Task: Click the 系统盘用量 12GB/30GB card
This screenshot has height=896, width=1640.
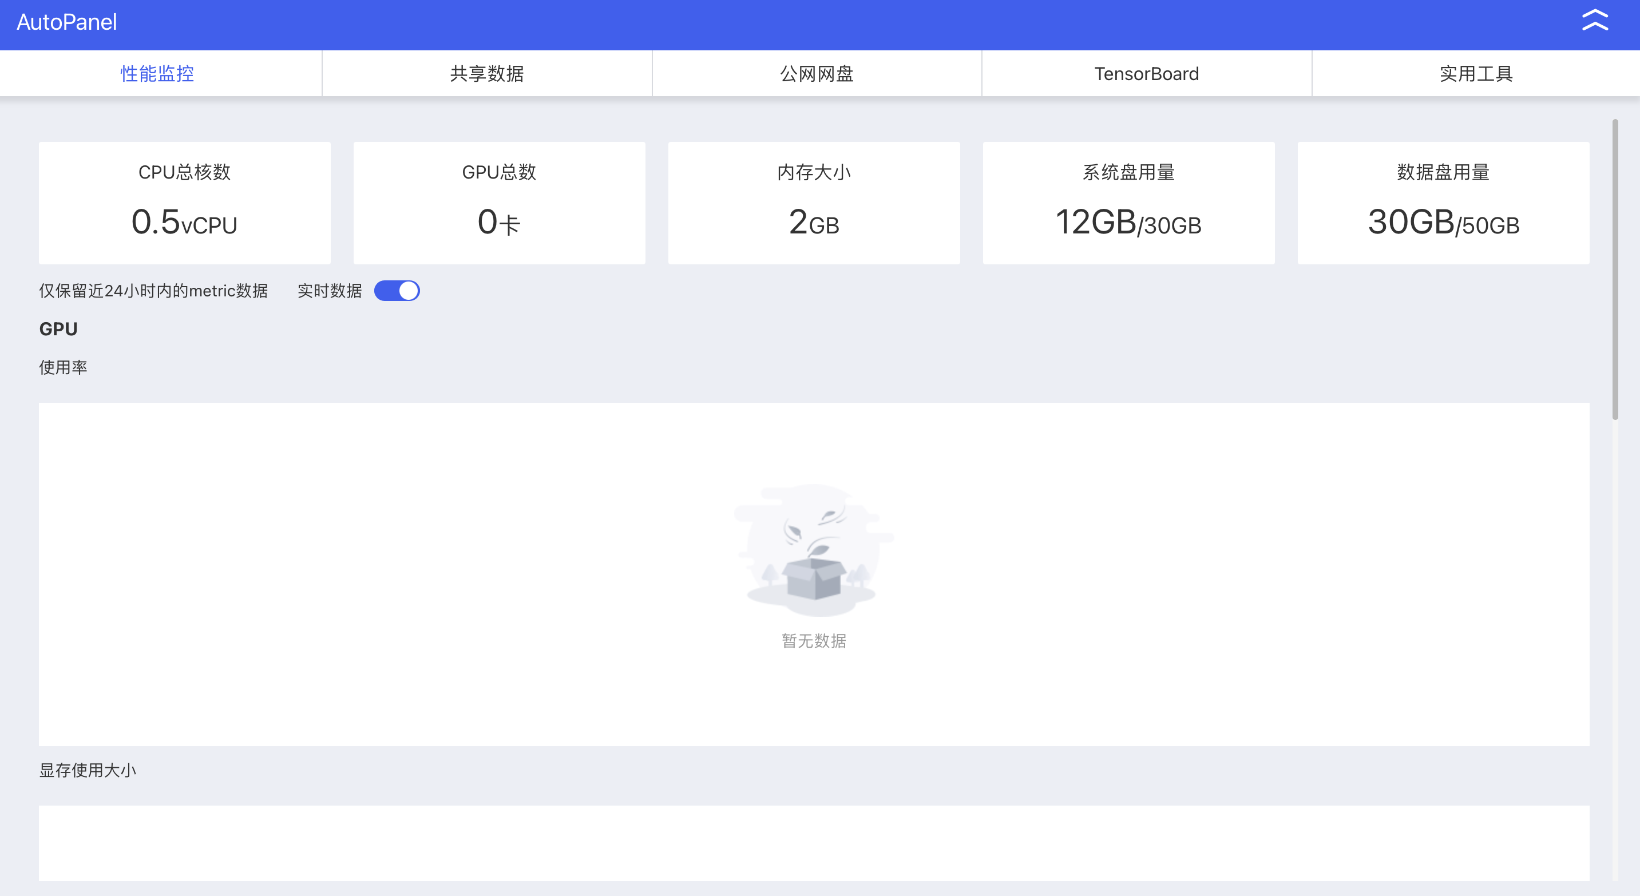Action: (1128, 203)
